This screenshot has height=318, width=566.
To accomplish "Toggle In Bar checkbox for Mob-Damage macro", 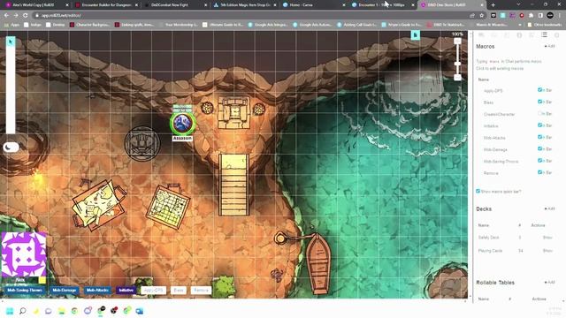I will (539, 148).
